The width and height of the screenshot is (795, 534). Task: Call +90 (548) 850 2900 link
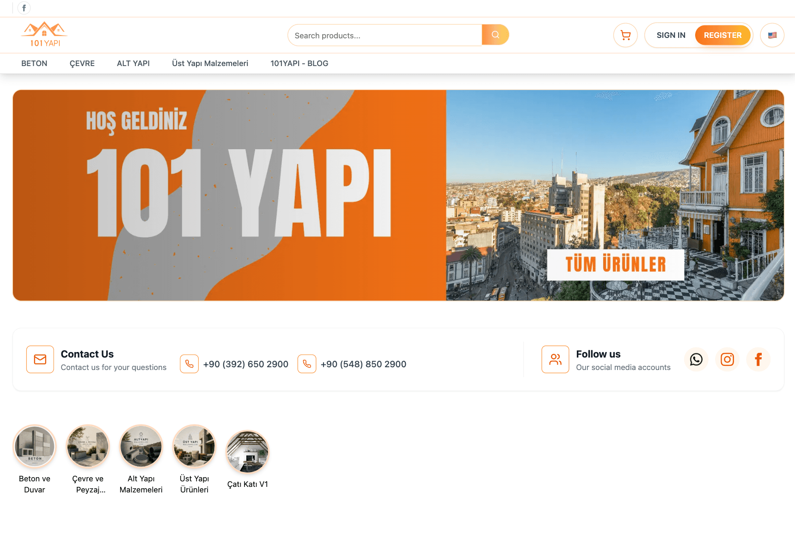pyautogui.click(x=363, y=364)
